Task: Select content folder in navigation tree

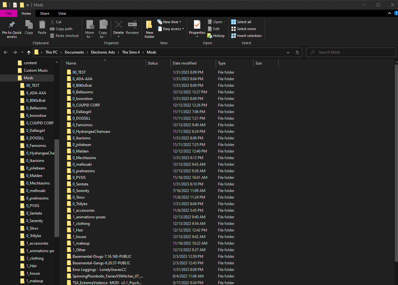Action: [30, 63]
